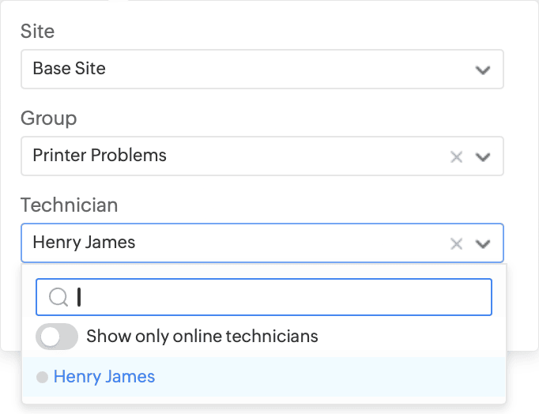
Task: Click empty area inside the Site combo box
Action: (277, 69)
